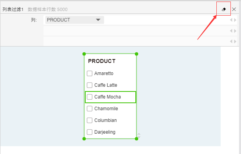This screenshot has width=241, height=154.
Task: Toggle the Columbian checkbox
Action: pyautogui.click(x=90, y=120)
